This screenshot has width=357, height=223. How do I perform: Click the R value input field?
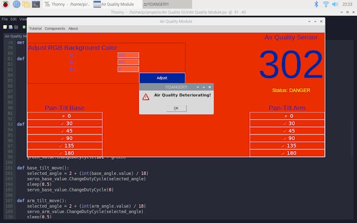click(128, 55)
